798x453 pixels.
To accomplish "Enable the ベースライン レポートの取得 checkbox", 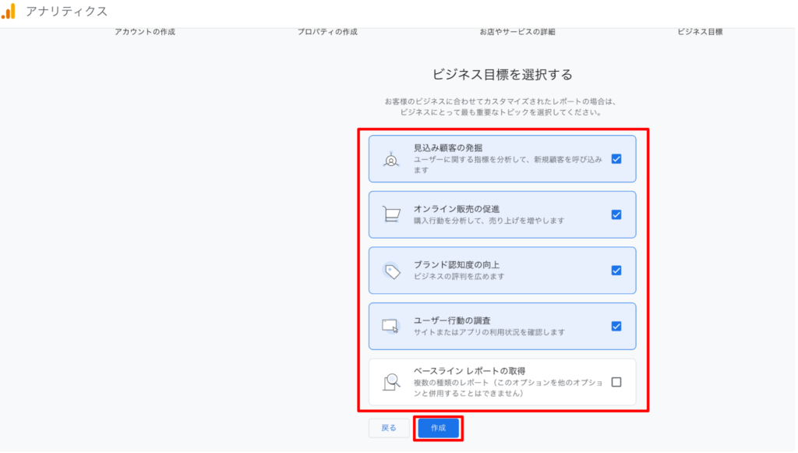I will click(616, 382).
